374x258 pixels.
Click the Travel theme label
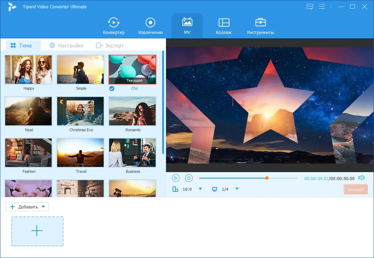coord(81,171)
